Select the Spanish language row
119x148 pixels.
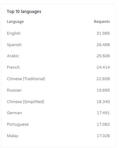point(58,45)
